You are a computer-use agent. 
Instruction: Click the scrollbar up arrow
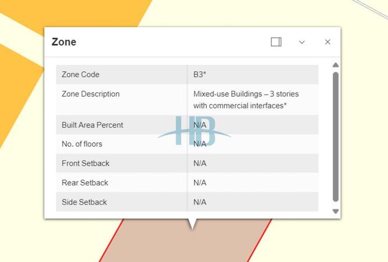point(336,65)
